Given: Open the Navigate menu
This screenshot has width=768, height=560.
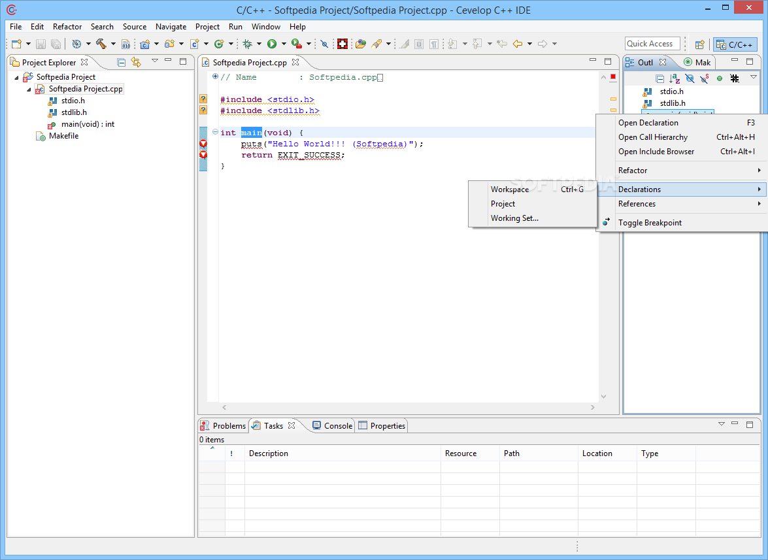Looking at the screenshot, I should (171, 26).
